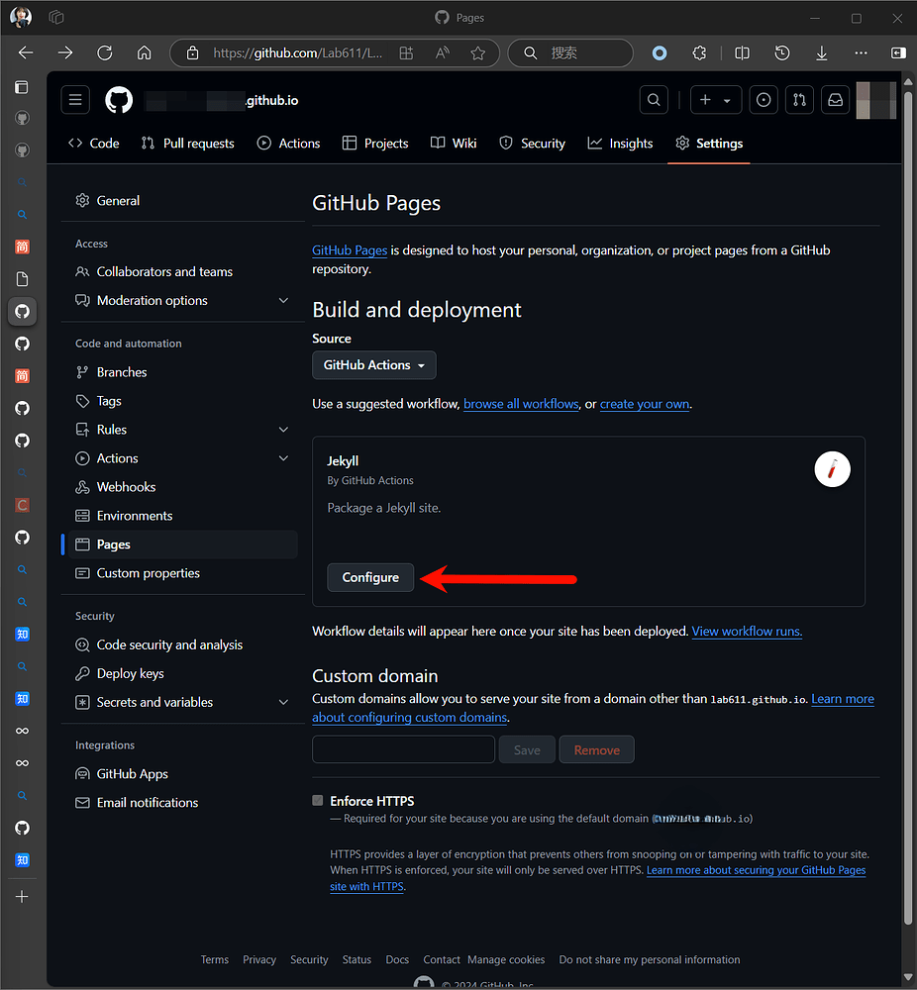917x990 pixels.
Task: Bookmark this page via the star icon
Action: click(x=478, y=52)
